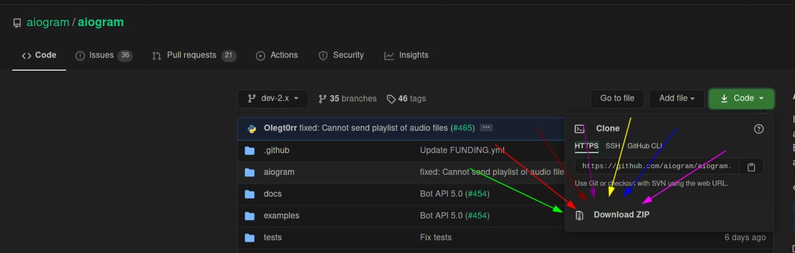Select the HTTPS clone tab

point(586,146)
